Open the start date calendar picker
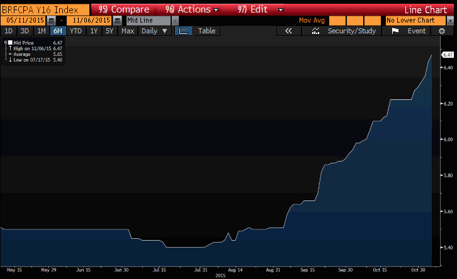 pos(51,20)
